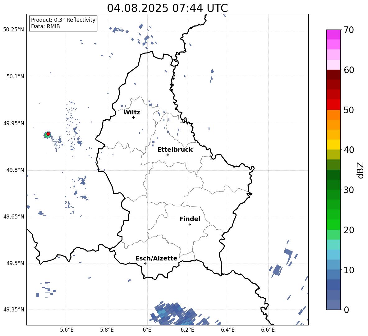The width and height of the screenshot is (368, 336).
Task: Click the Ettelbruck city label
Action: (x=175, y=150)
